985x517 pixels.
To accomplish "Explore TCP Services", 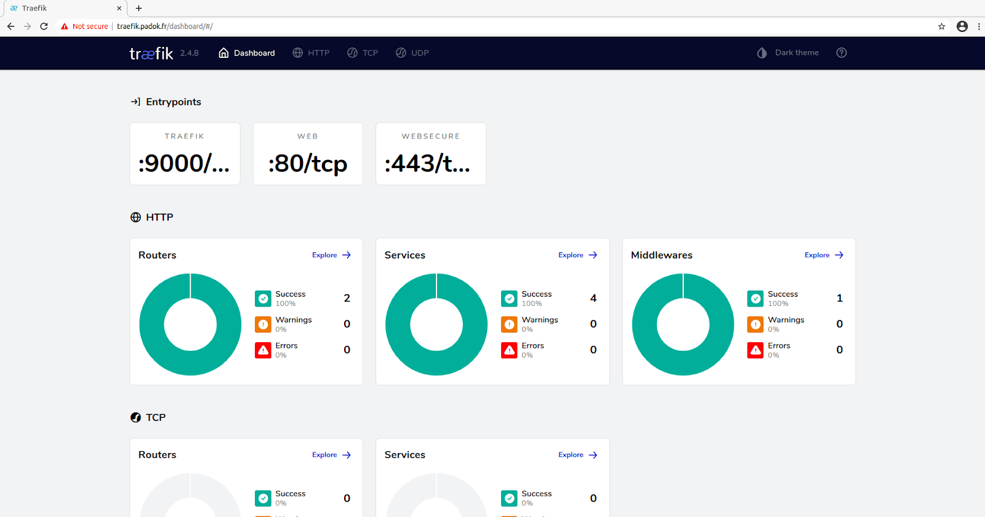I will [577, 455].
